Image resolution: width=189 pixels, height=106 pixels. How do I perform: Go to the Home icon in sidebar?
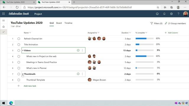click(x=4, y=27)
